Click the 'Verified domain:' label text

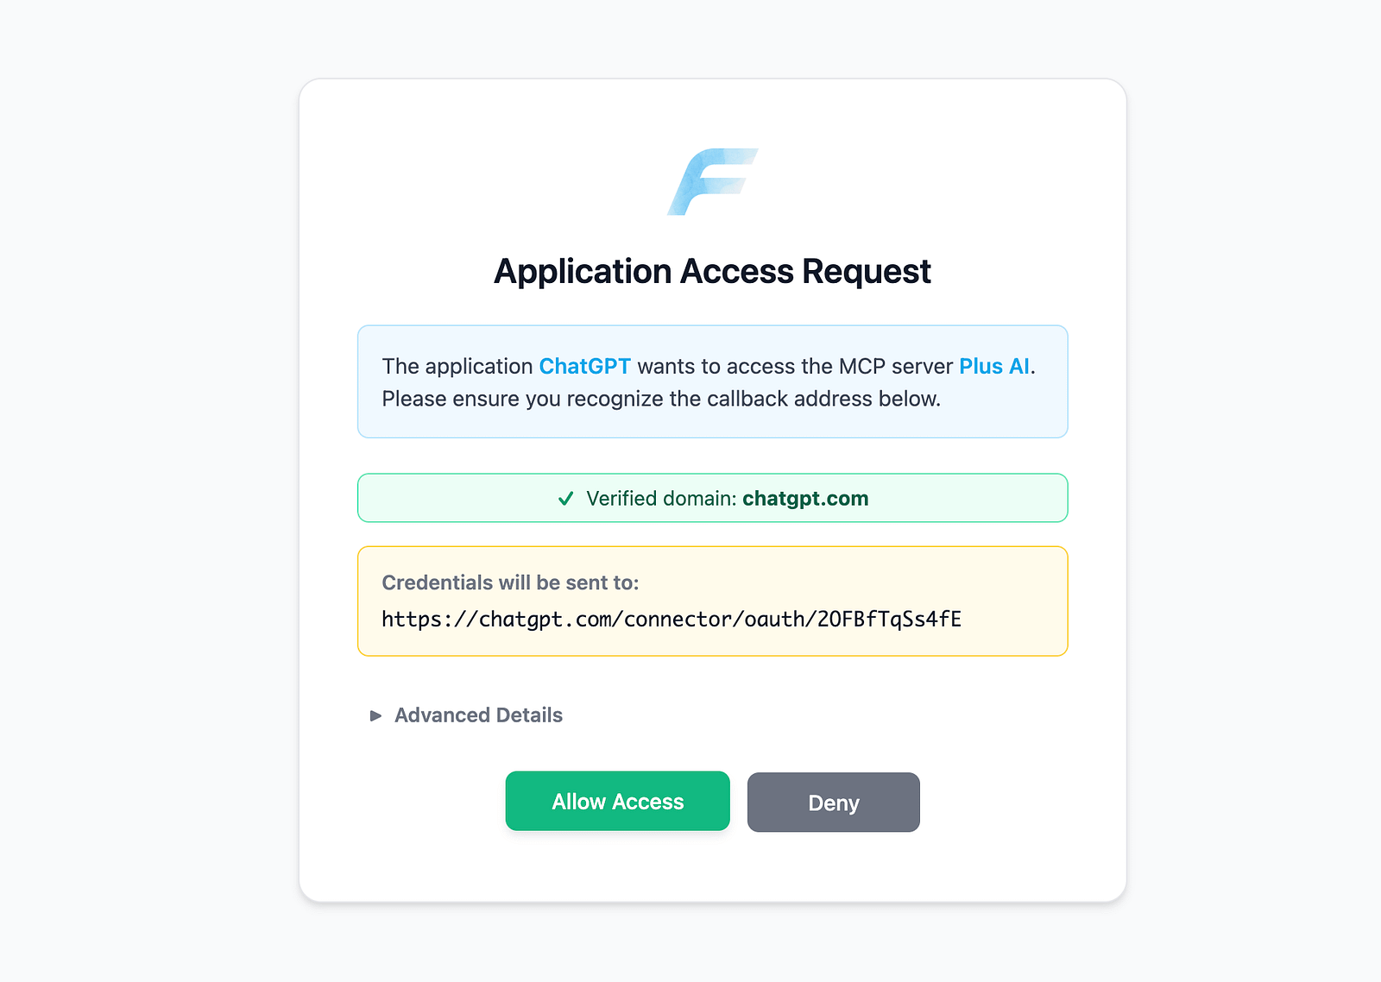pos(661,499)
